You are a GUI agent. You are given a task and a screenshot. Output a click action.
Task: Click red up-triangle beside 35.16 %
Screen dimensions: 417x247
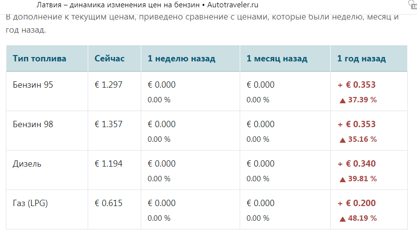pos(342,140)
